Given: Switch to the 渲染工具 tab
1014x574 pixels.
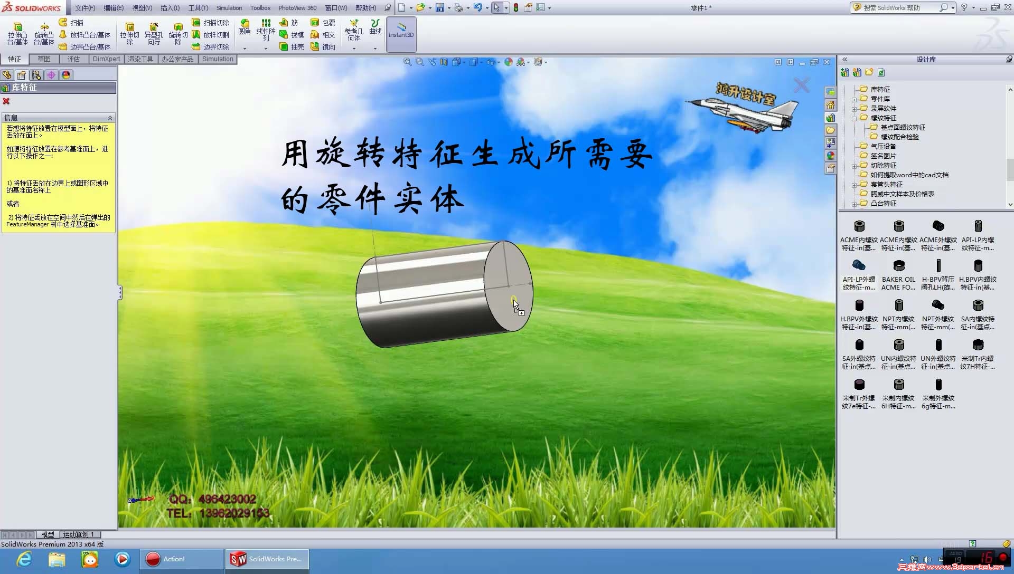Looking at the screenshot, I should click(x=140, y=59).
